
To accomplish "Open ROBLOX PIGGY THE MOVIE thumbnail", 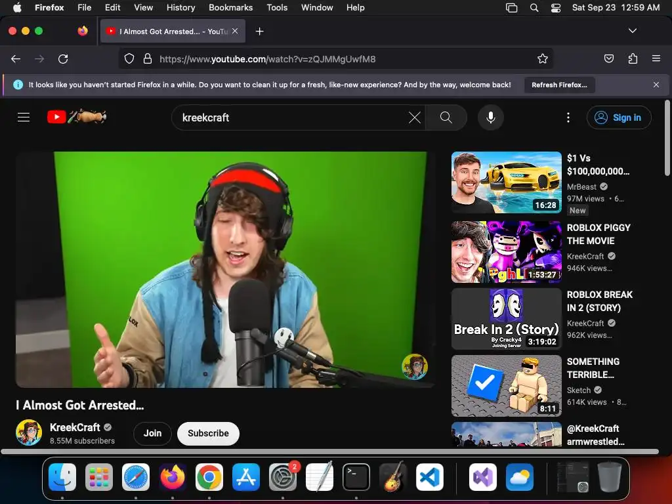I will (x=506, y=251).
